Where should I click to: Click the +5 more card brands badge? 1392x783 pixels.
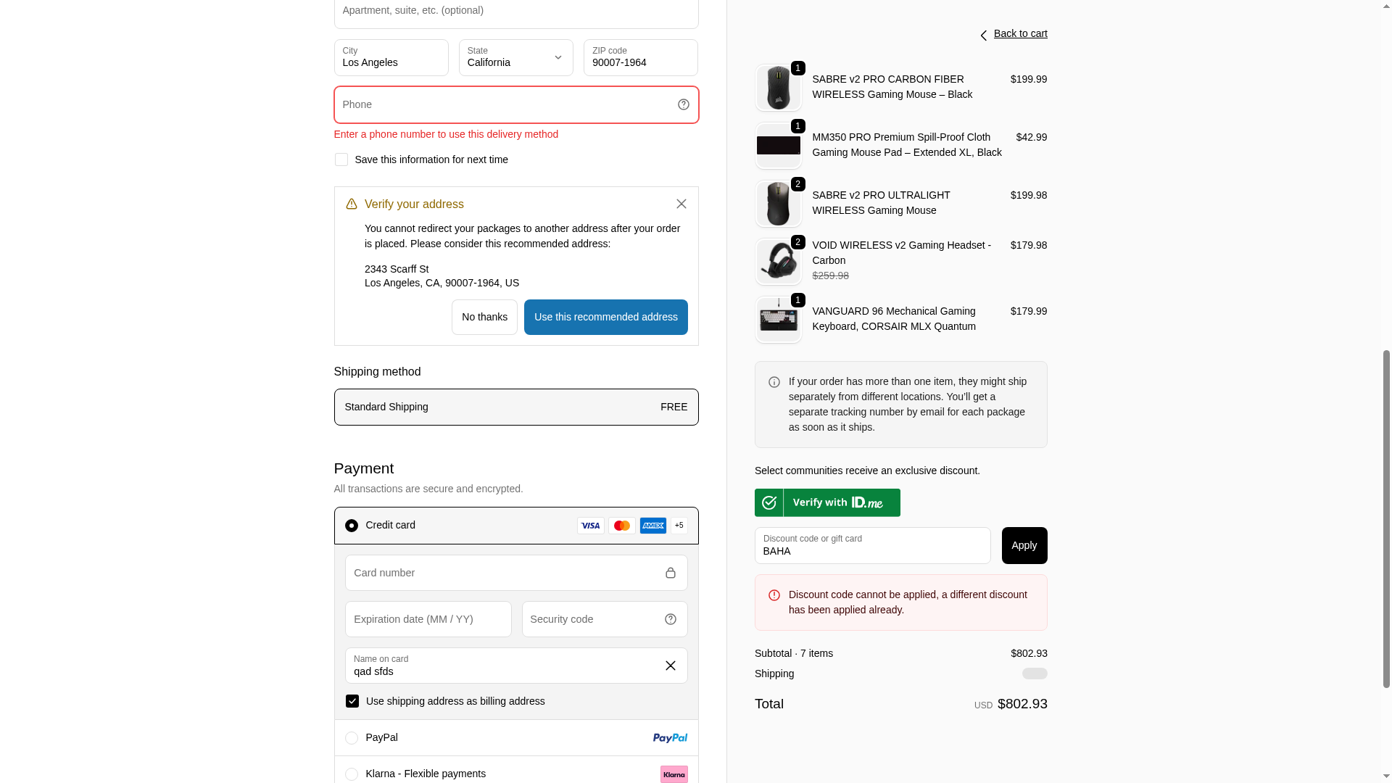pyautogui.click(x=679, y=526)
